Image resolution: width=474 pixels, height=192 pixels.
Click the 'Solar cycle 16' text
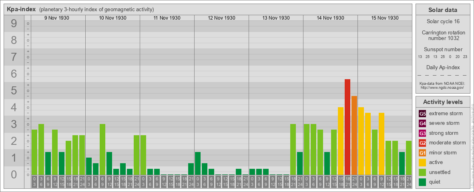click(443, 22)
